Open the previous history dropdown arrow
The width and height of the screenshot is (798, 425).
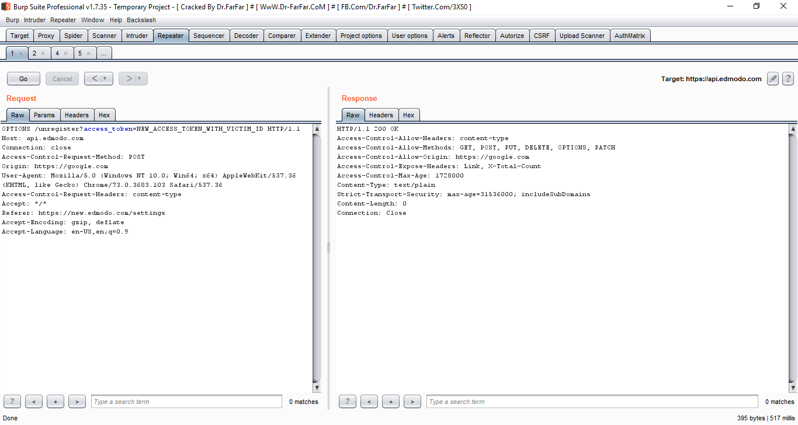105,79
